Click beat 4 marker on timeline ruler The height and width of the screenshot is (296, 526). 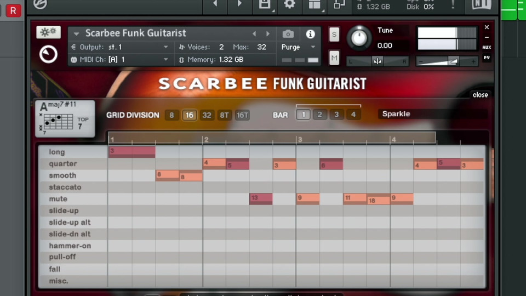pos(394,139)
